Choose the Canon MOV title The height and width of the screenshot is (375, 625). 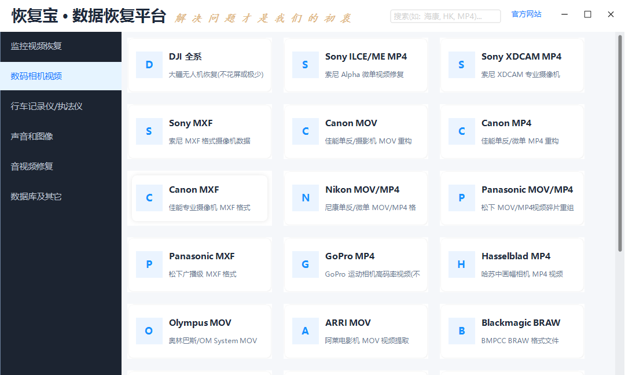351,123
